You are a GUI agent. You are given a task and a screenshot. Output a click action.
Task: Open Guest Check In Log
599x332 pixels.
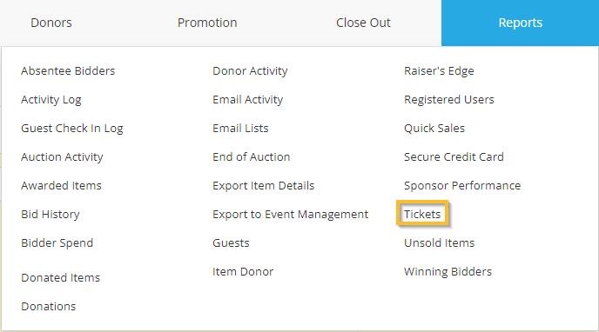tap(72, 129)
